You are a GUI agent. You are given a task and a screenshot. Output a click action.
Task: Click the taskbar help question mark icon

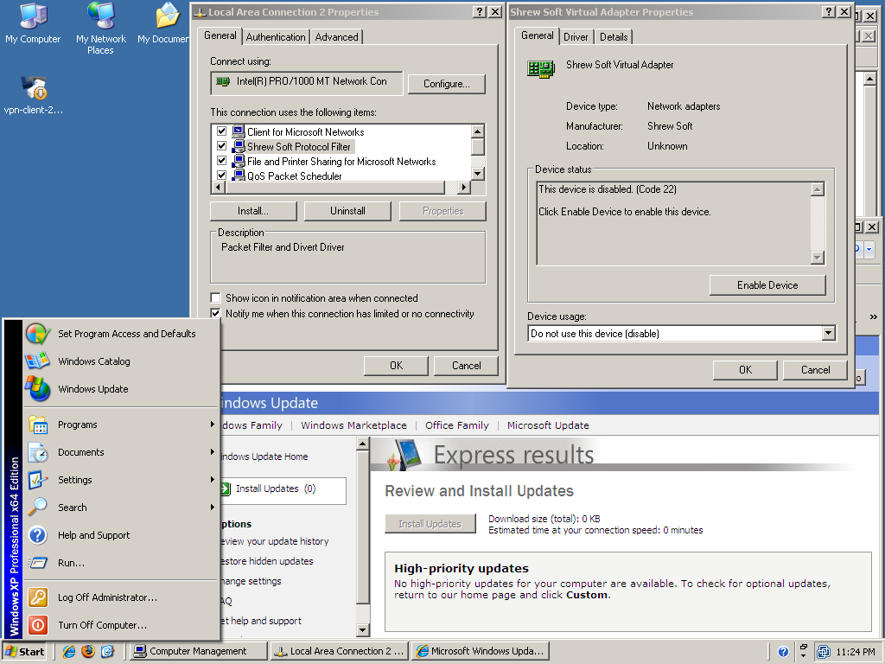tap(783, 652)
